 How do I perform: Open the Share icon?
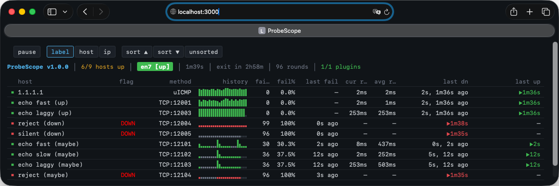[513, 12]
